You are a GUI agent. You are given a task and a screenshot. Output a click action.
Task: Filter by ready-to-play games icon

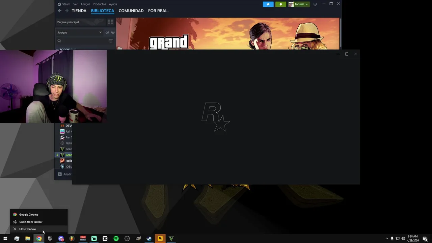(x=113, y=32)
